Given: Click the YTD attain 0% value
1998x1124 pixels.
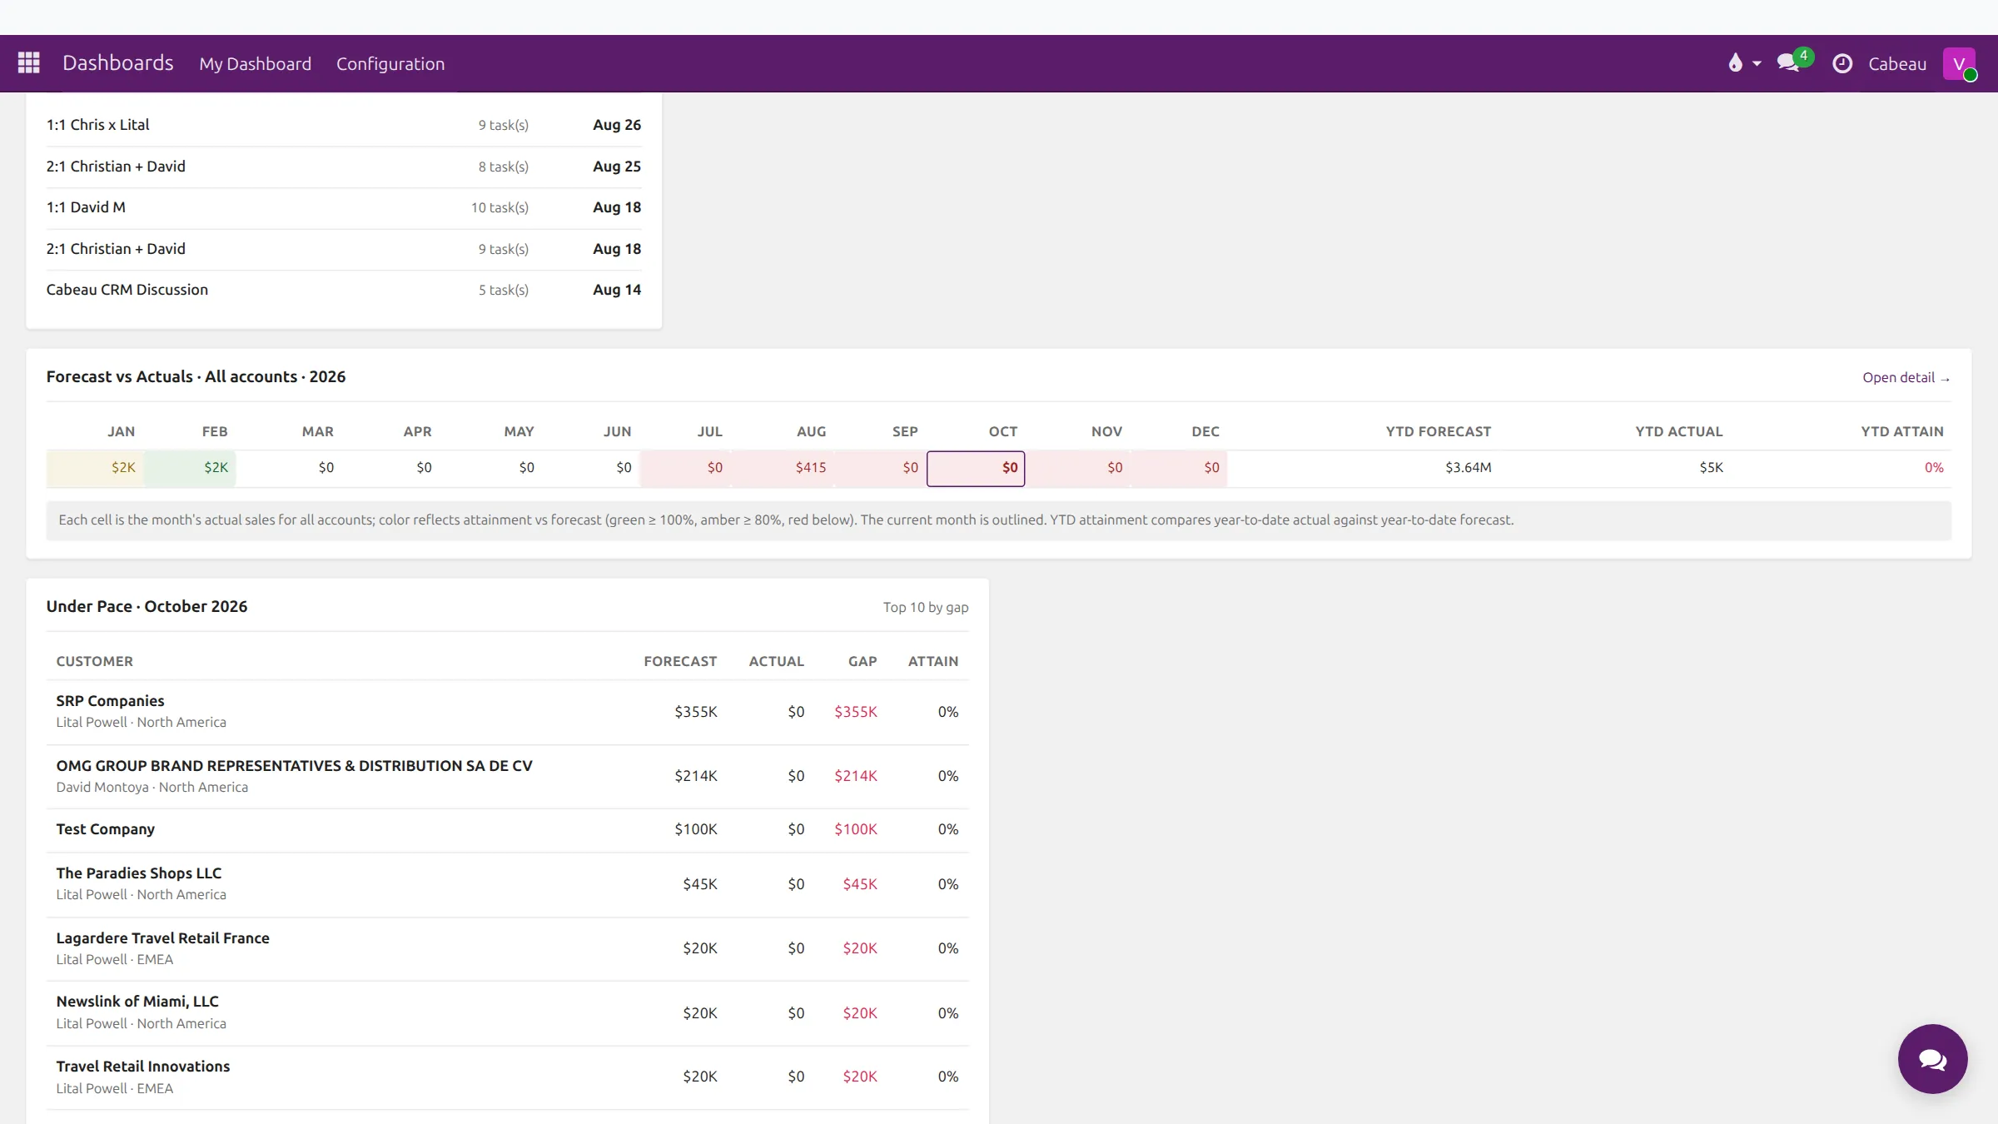Looking at the screenshot, I should click(x=1934, y=468).
